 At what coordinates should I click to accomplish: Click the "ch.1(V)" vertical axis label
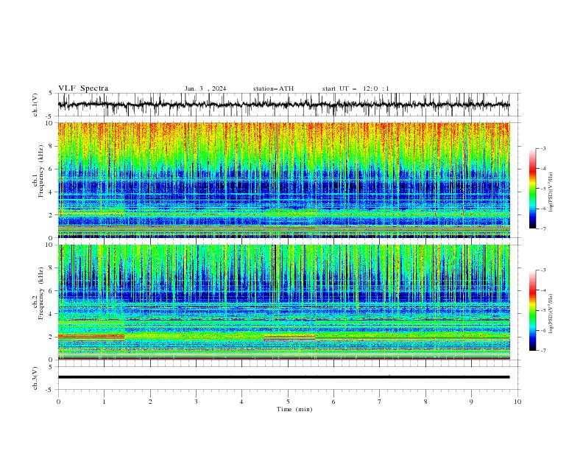point(35,105)
